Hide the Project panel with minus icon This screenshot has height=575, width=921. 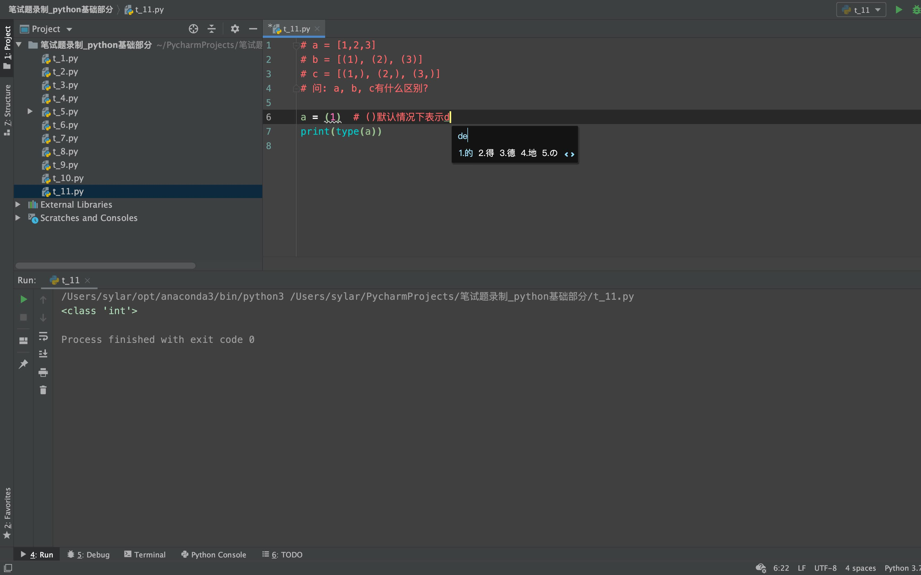253,29
